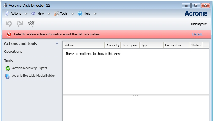The image size is (213, 126).
Task: Click the checkered flag commit icon
Action: (x=31, y=24)
